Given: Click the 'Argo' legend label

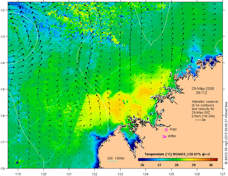Looking at the screenshot, I should (x=173, y=129).
